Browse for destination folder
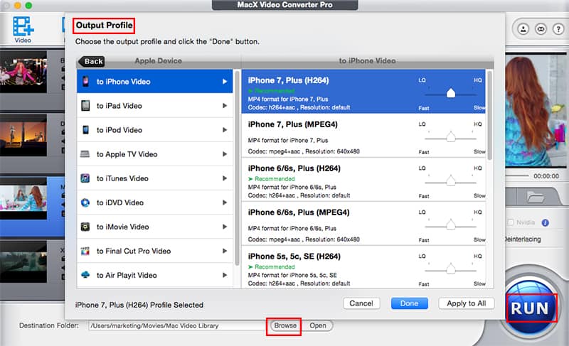569x346 pixels. click(285, 325)
